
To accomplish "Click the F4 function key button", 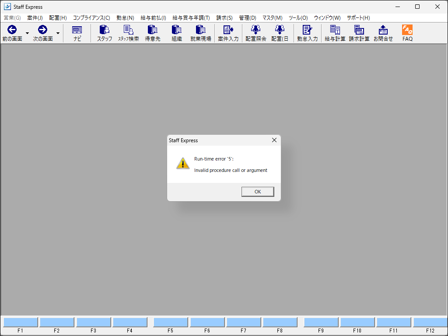I will pos(129,322).
